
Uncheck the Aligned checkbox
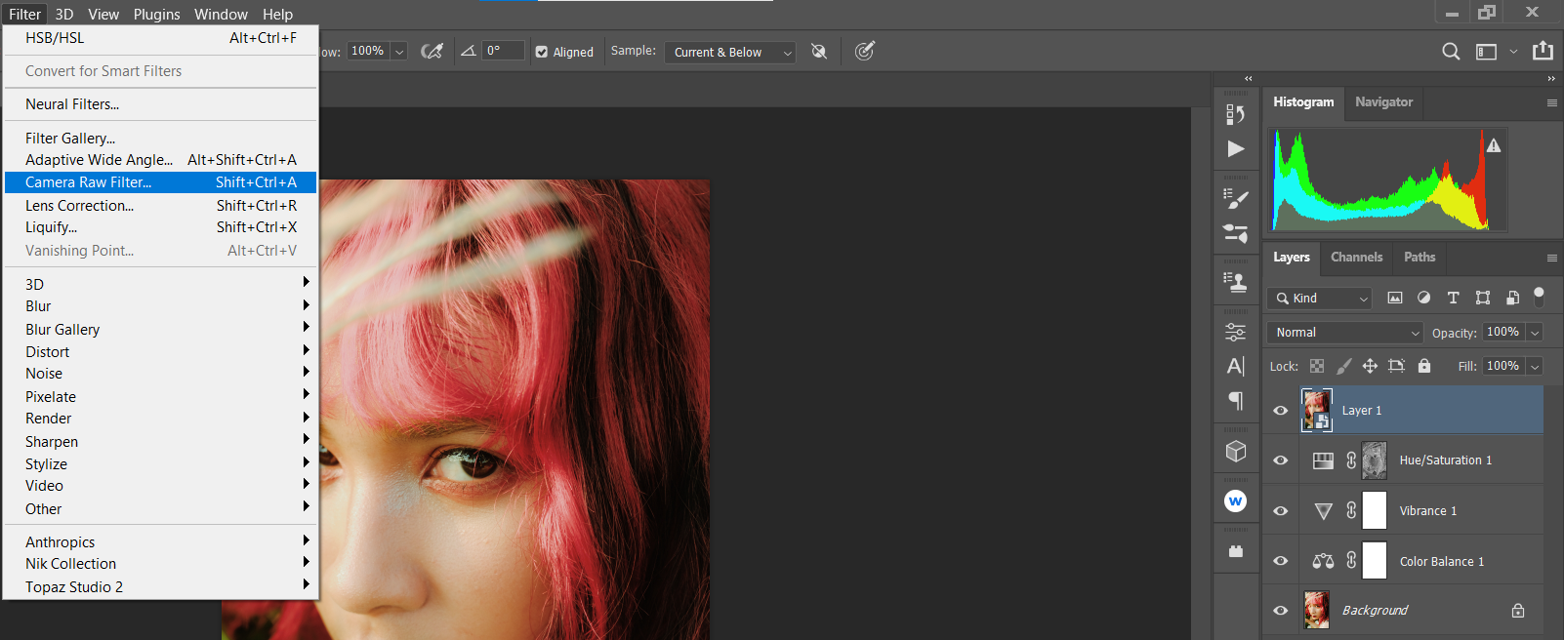(x=542, y=52)
